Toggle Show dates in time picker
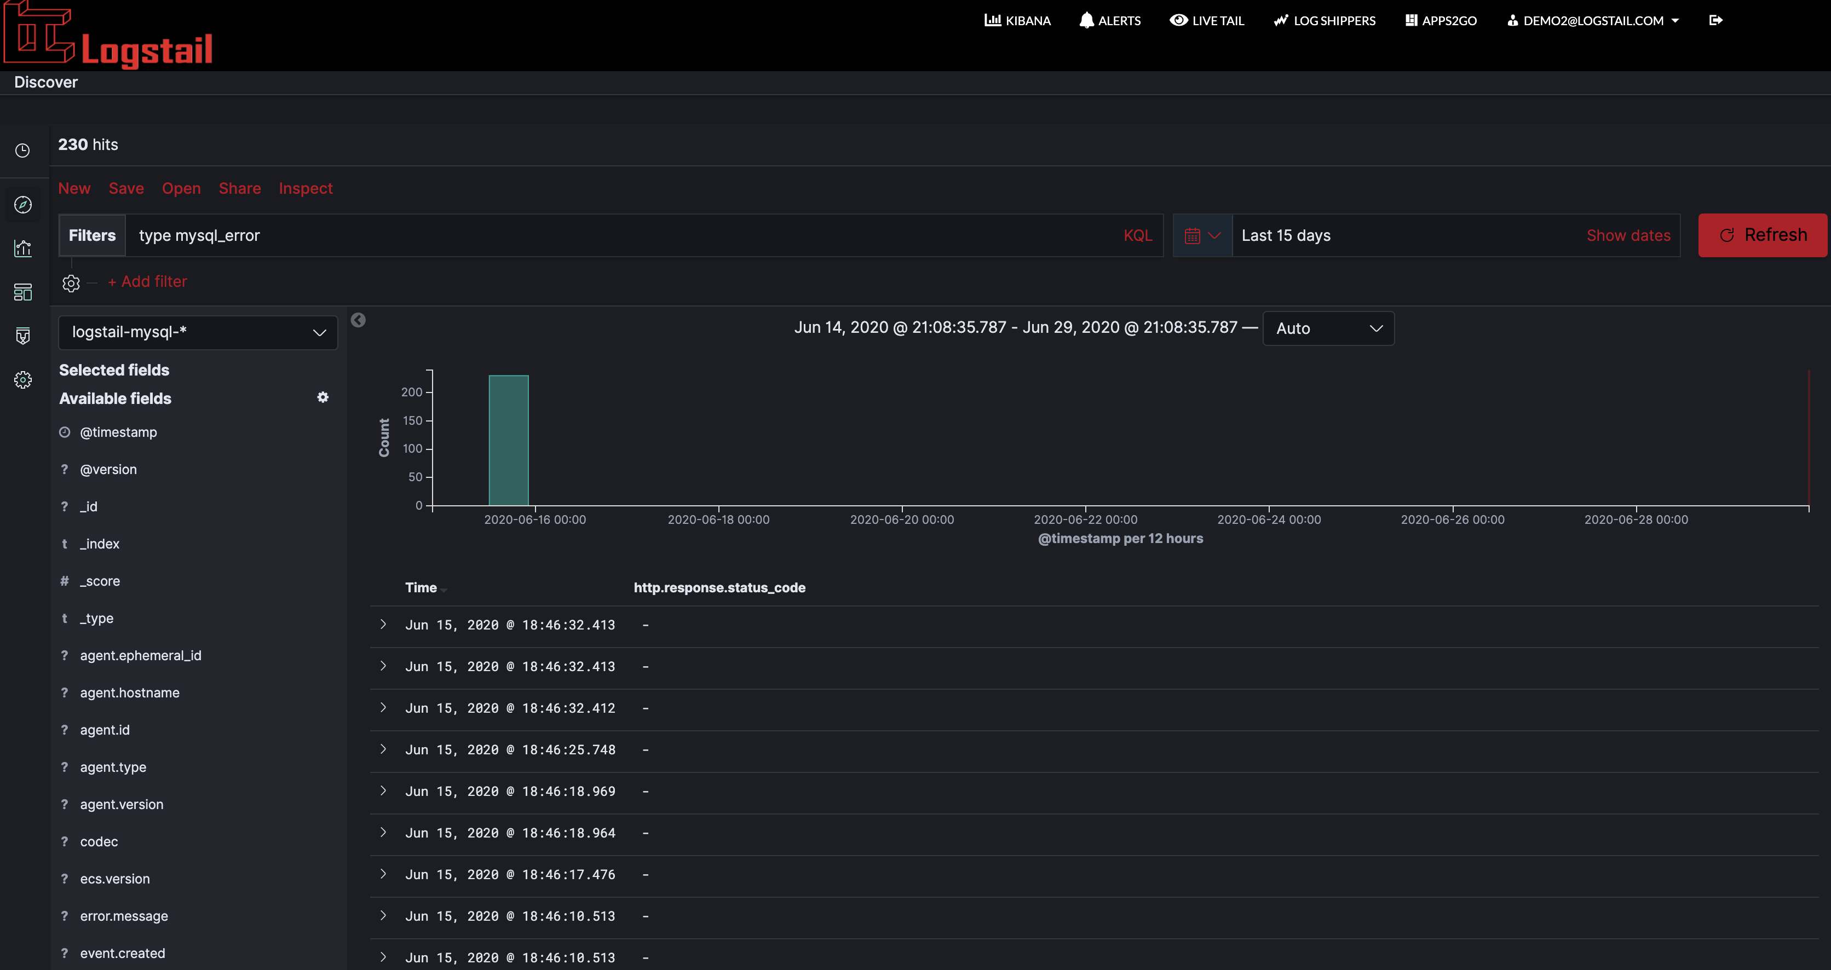The width and height of the screenshot is (1831, 970). (x=1628, y=235)
